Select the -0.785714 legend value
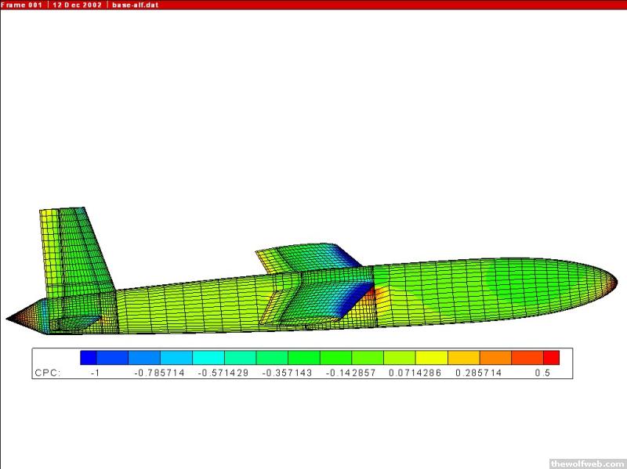627x469 pixels. [x=159, y=373]
